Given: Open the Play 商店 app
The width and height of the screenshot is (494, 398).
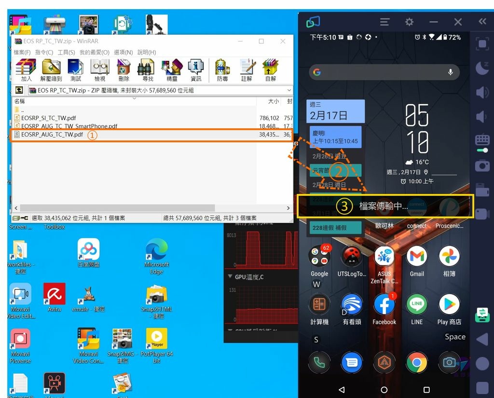Looking at the screenshot, I should (x=449, y=304).
